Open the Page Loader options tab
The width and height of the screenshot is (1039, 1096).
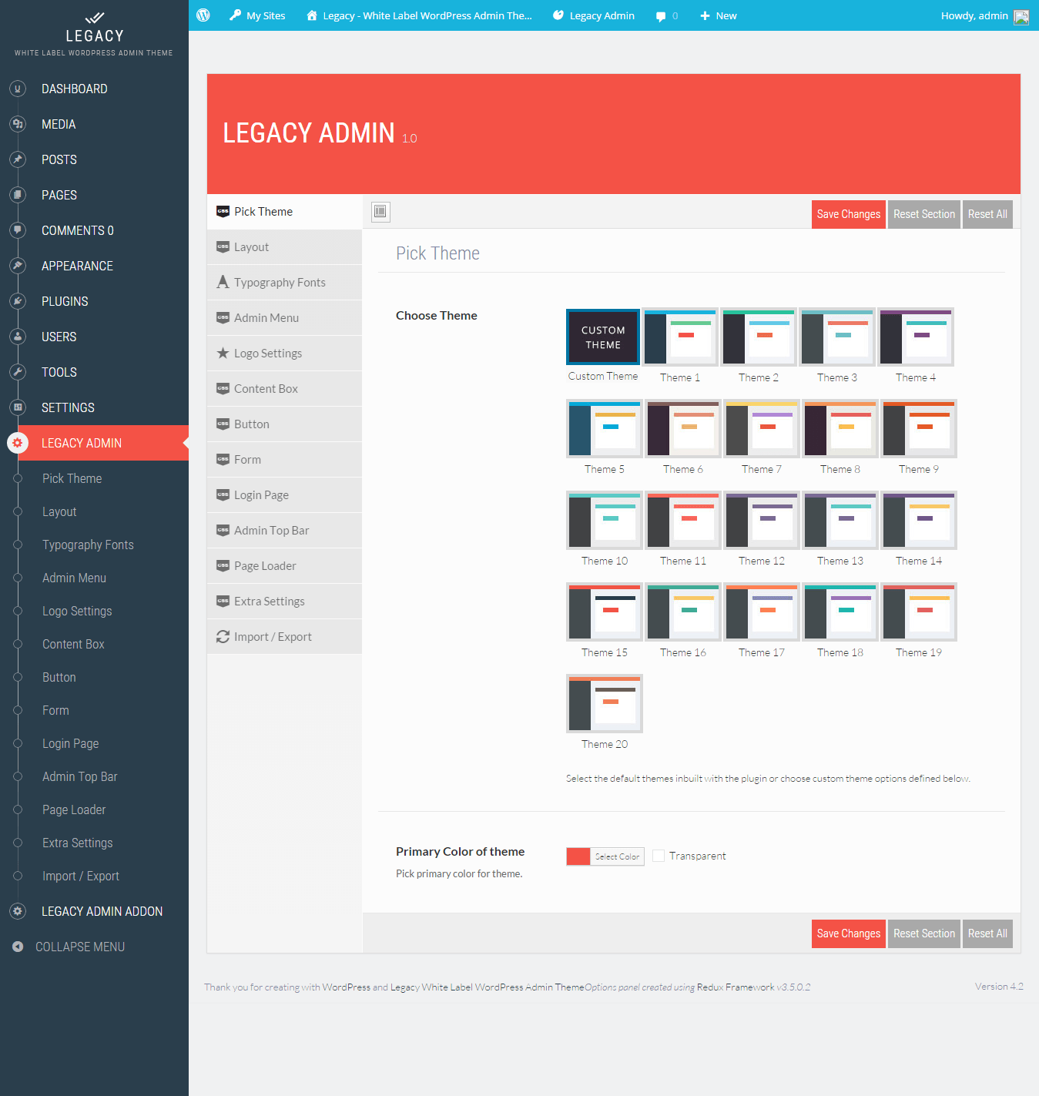pos(284,566)
